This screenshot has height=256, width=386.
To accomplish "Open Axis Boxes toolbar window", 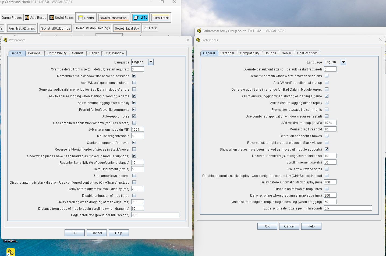I will coord(36,17).
